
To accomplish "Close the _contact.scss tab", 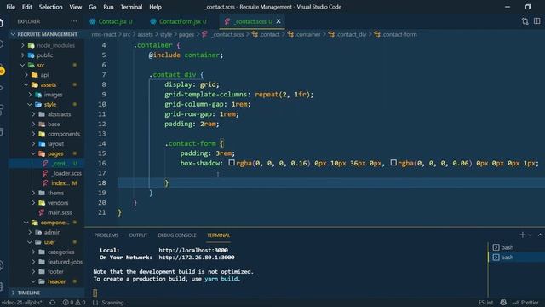I will (278, 21).
